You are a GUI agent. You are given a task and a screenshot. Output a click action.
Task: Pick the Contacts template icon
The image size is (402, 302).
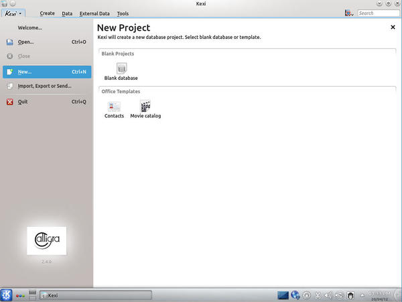[114, 106]
